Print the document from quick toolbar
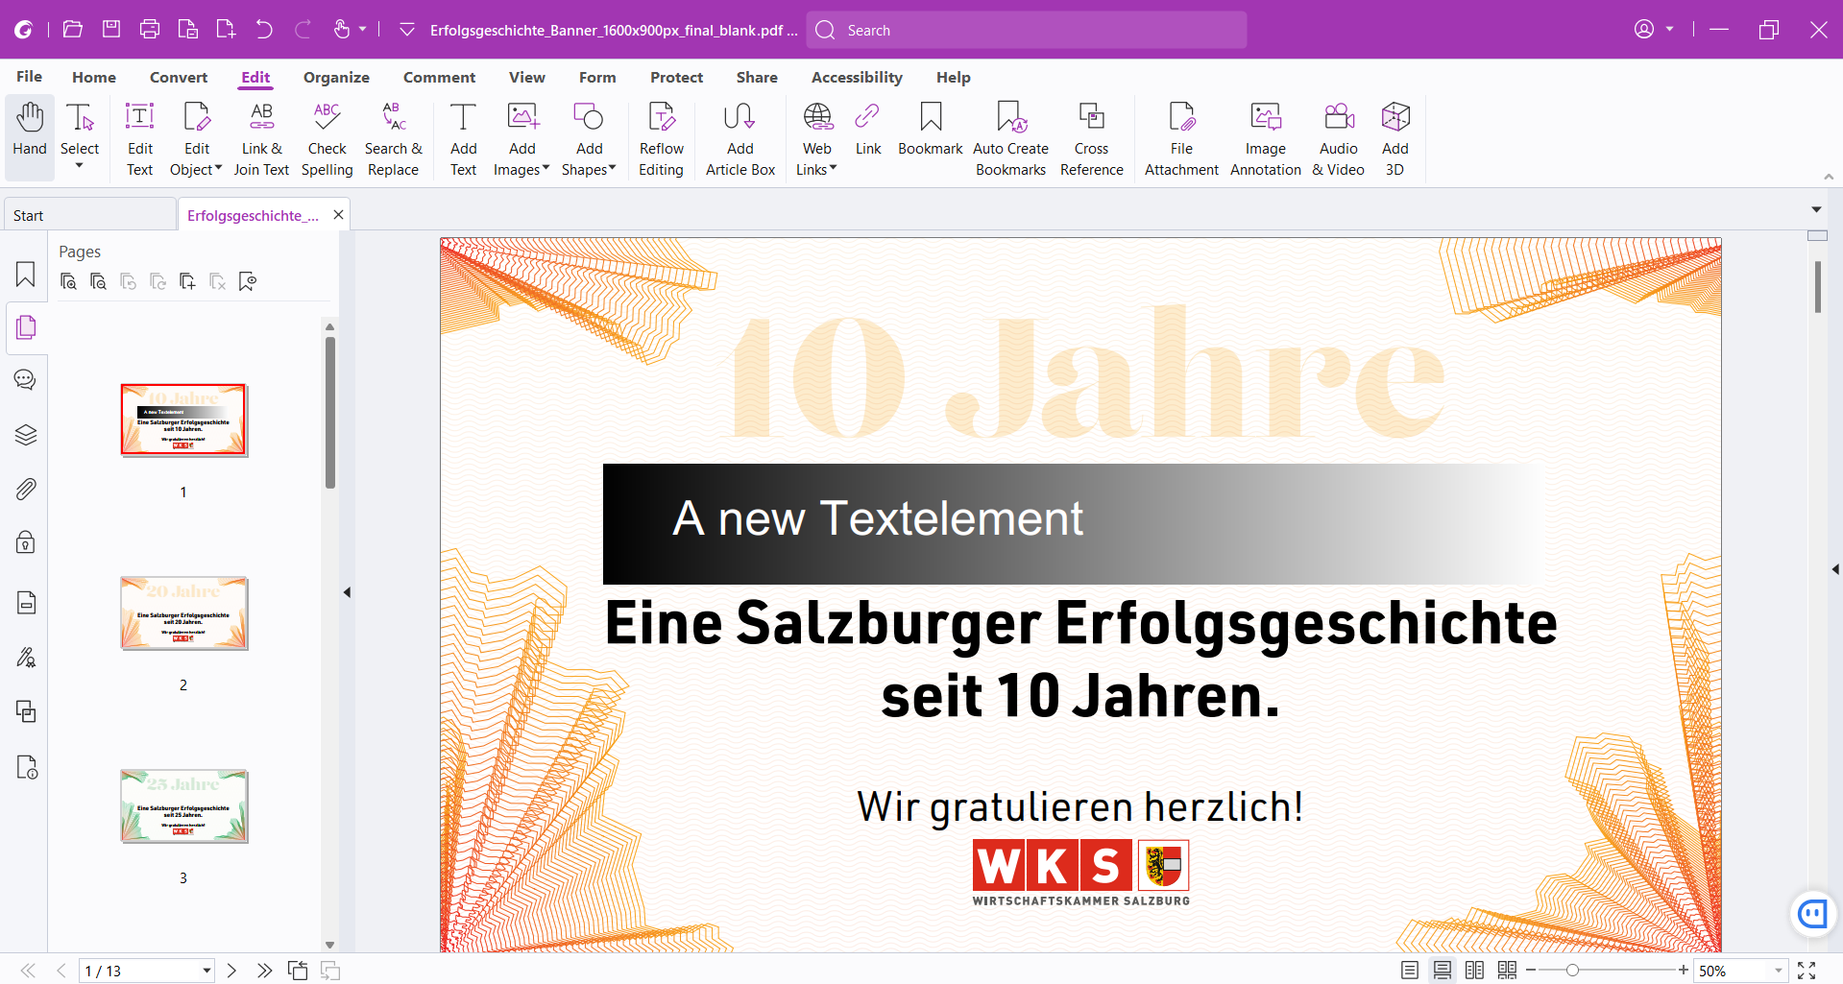The height and width of the screenshot is (984, 1843). [150, 30]
